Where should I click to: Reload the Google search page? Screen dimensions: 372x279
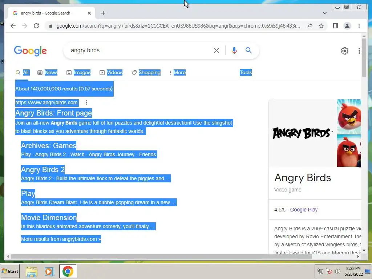tap(36, 26)
